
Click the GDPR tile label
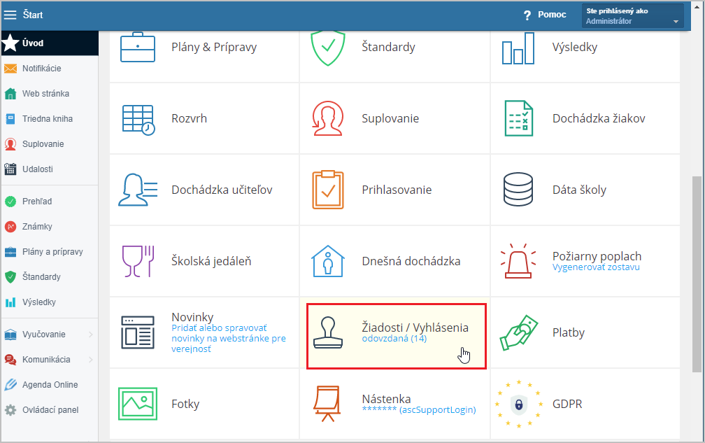(567, 404)
